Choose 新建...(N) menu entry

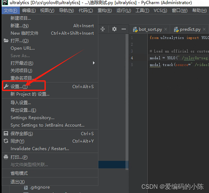50,26
